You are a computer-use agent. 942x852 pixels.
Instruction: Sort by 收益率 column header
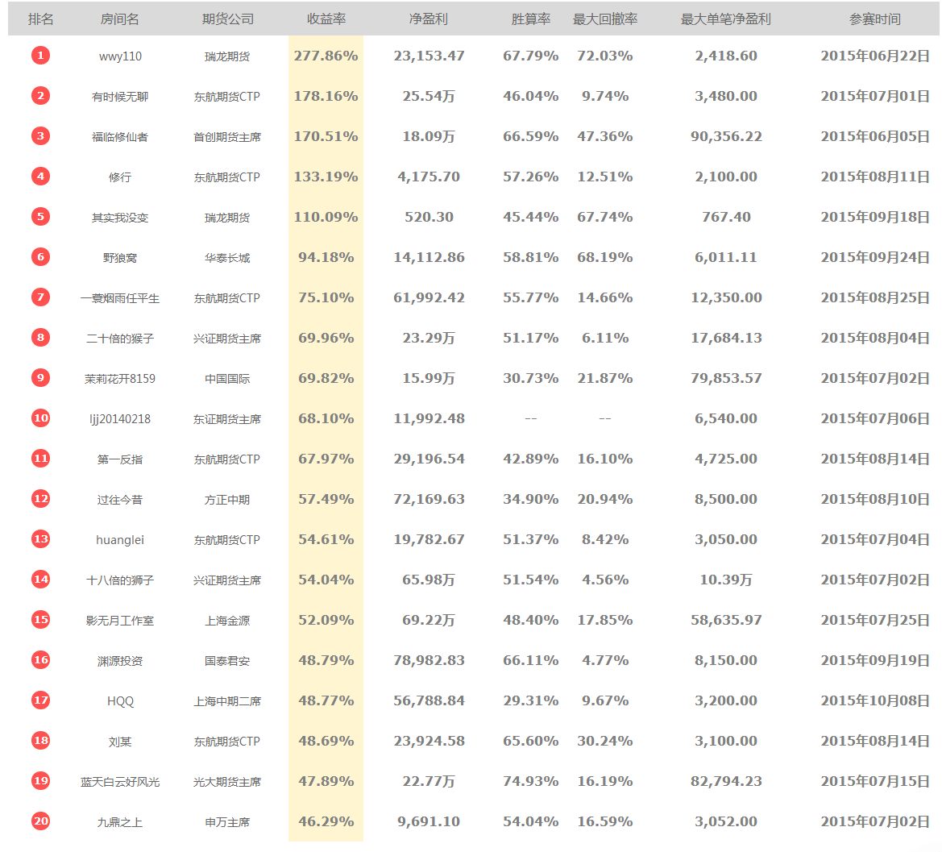pos(326,19)
